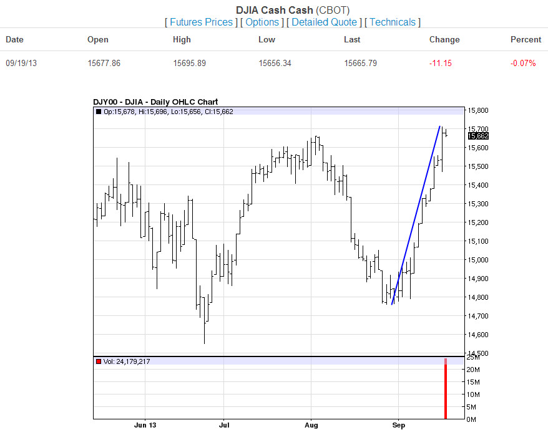
Task: Click the 15,000 price axis label
Action: click(x=478, y=260)
